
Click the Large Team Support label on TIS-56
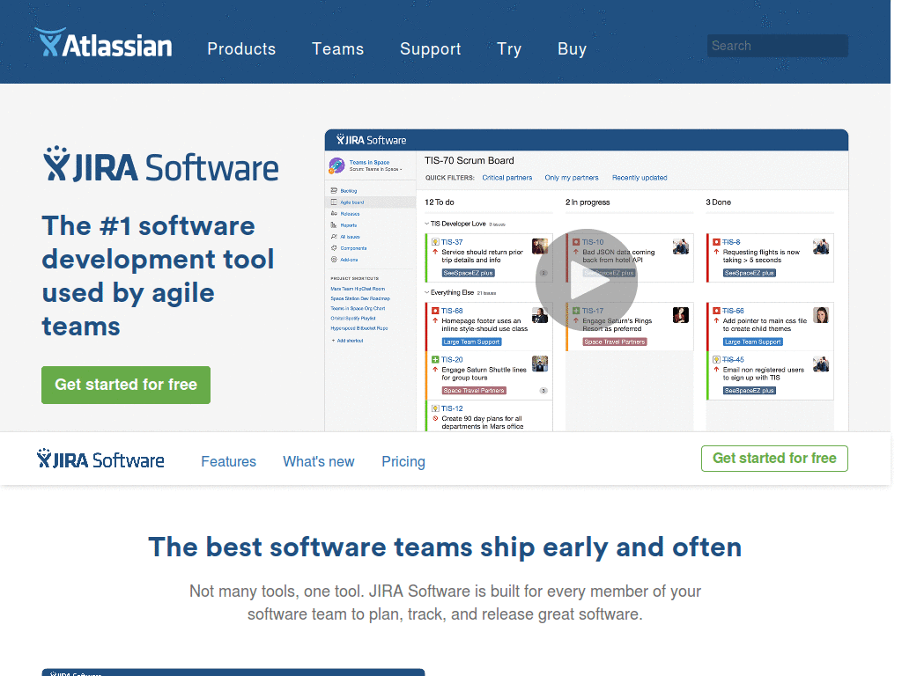pyautogui.click(x=753, y=342)
